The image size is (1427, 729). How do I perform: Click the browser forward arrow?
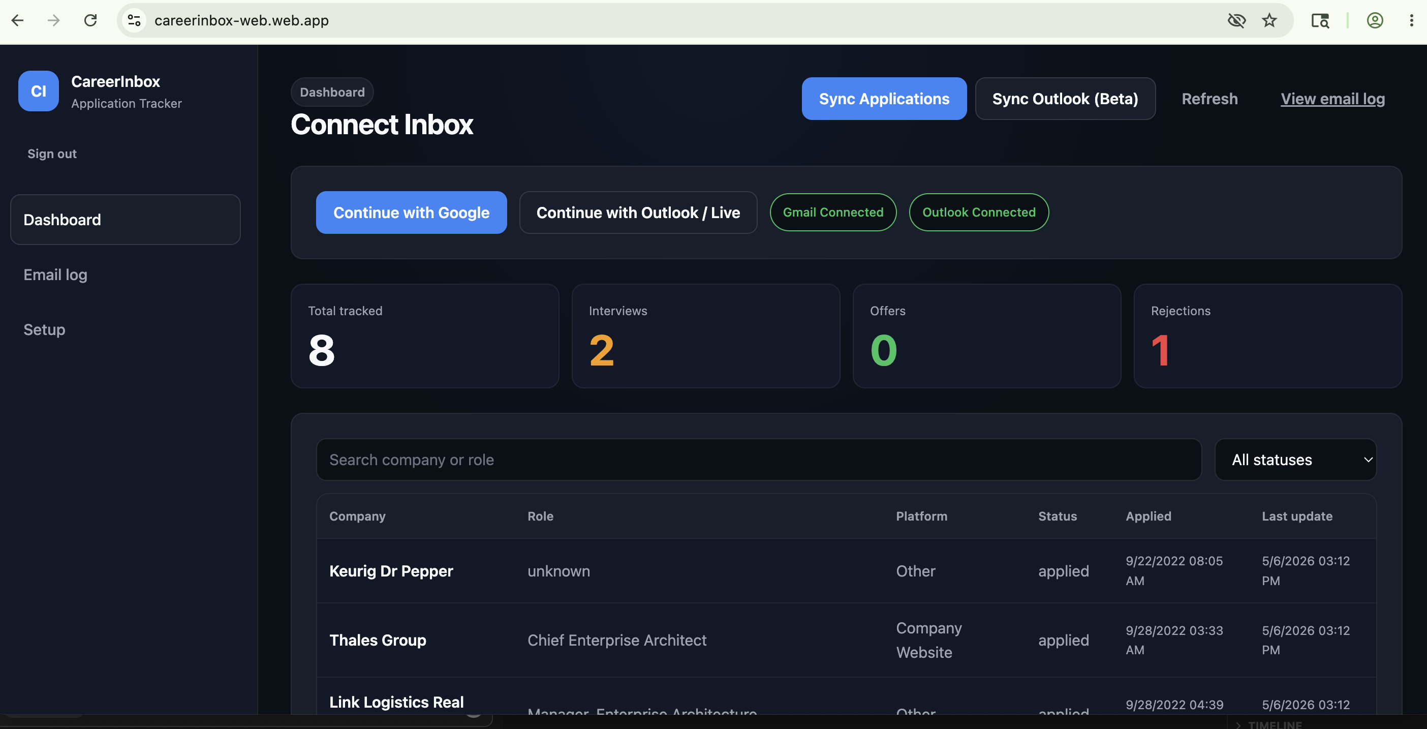click(54, 20)
